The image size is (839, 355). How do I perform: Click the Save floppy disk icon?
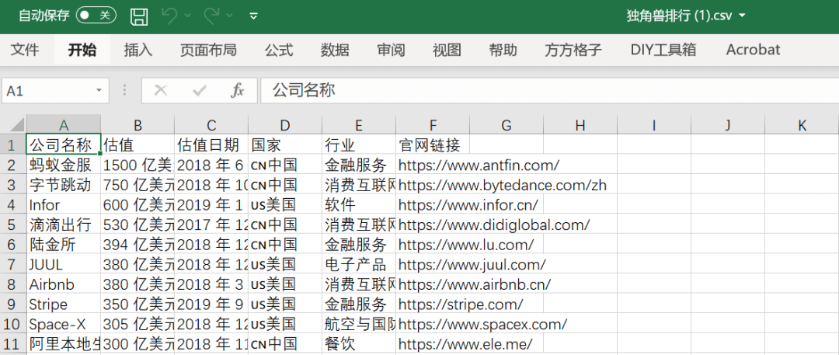pyautogui.click(x=139, y=16)
